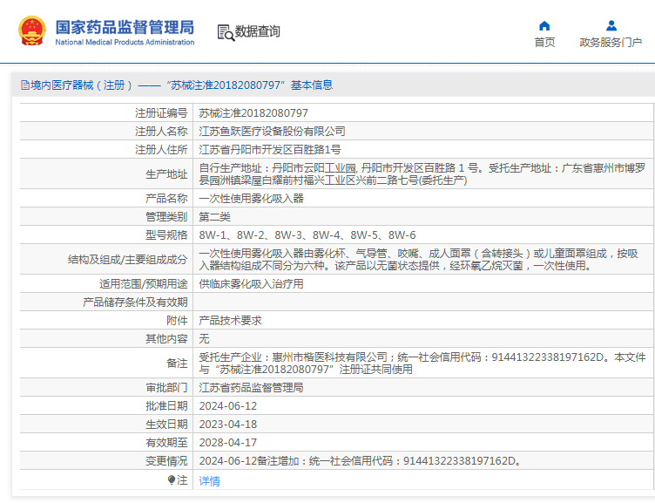Click the 型号规格 row label

point(166,235)
